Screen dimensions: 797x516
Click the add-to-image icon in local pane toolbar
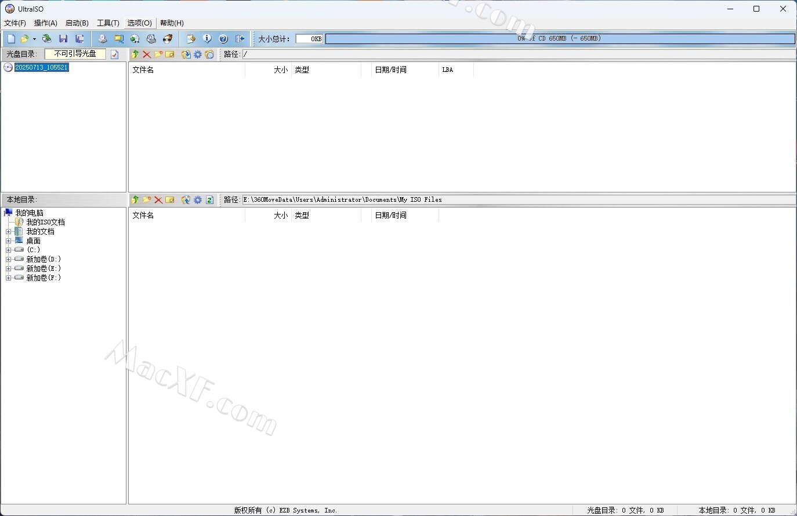pyautogui.click(x=186, y=199)
